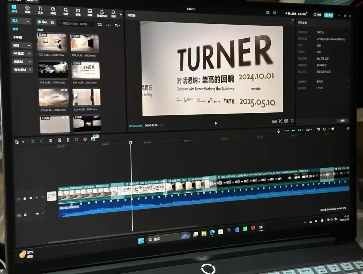This screenshot has width=363, height=274.
Task: Expand the 我的 (Mine) section
Action: click(22, 45)
